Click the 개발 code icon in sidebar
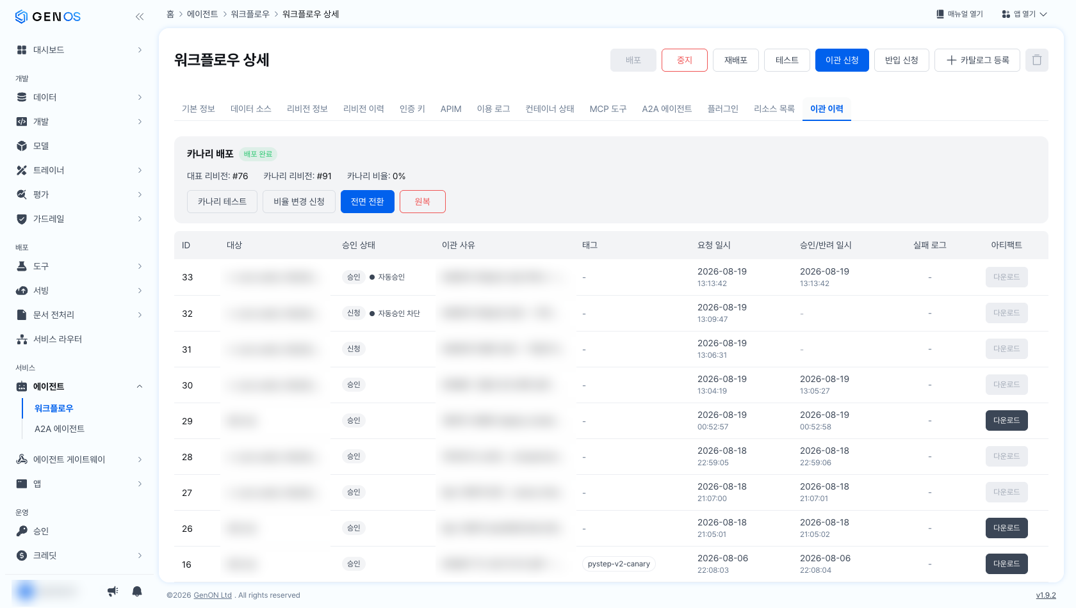The width and height of the screenshot is (1076, 608). pos(22,122)
